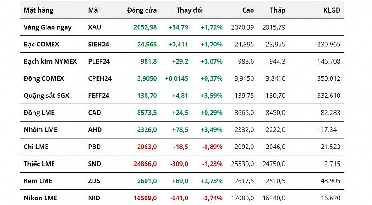Select the FEFF24 ticker code

[x=98, y=96]
